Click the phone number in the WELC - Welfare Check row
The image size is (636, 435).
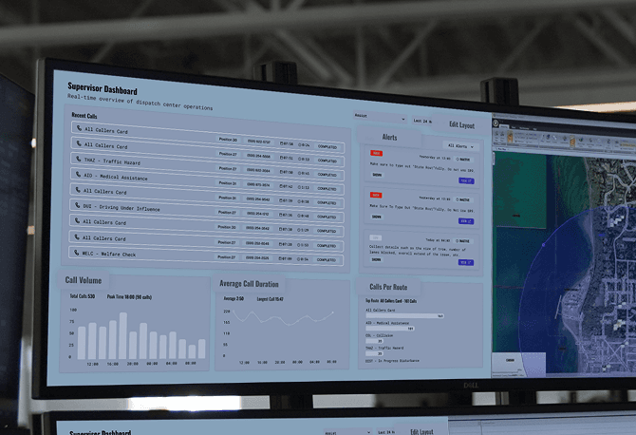(x=257, y=257)
